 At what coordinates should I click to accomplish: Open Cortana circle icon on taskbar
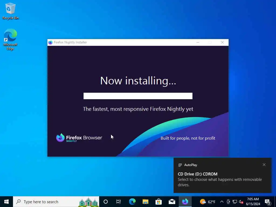(x=106, y=202)
